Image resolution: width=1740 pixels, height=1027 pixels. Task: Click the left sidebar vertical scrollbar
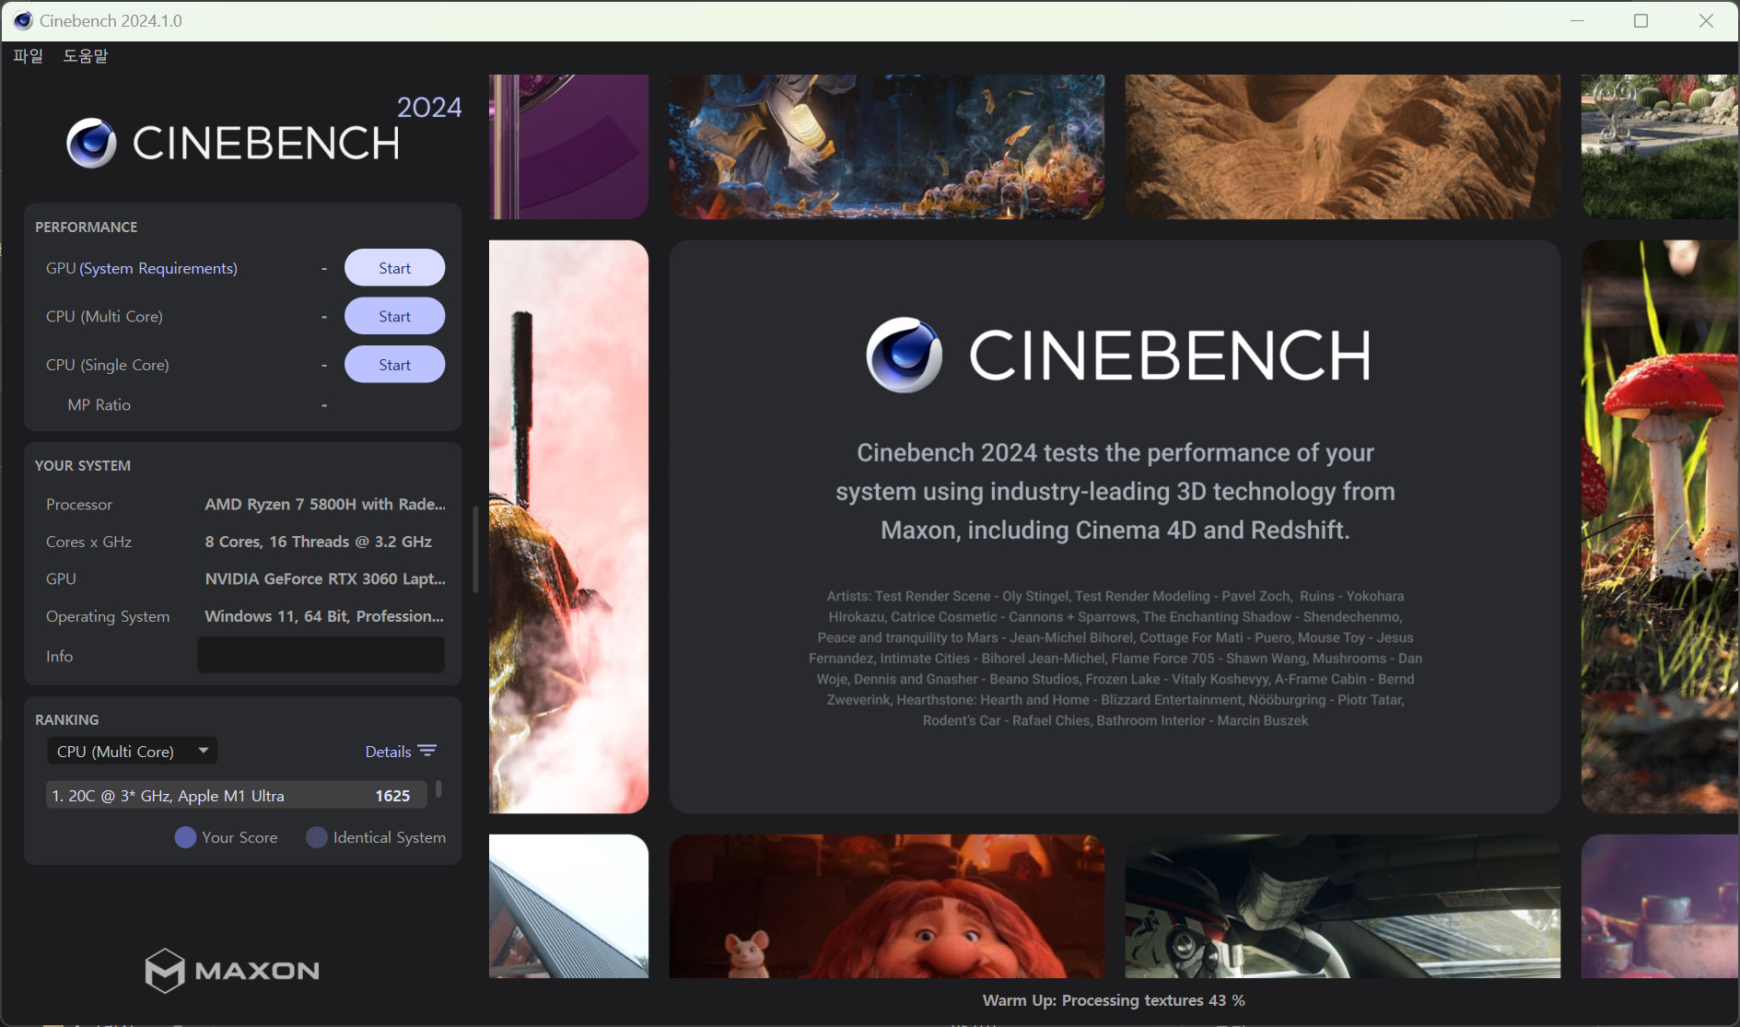click(475, 549)
